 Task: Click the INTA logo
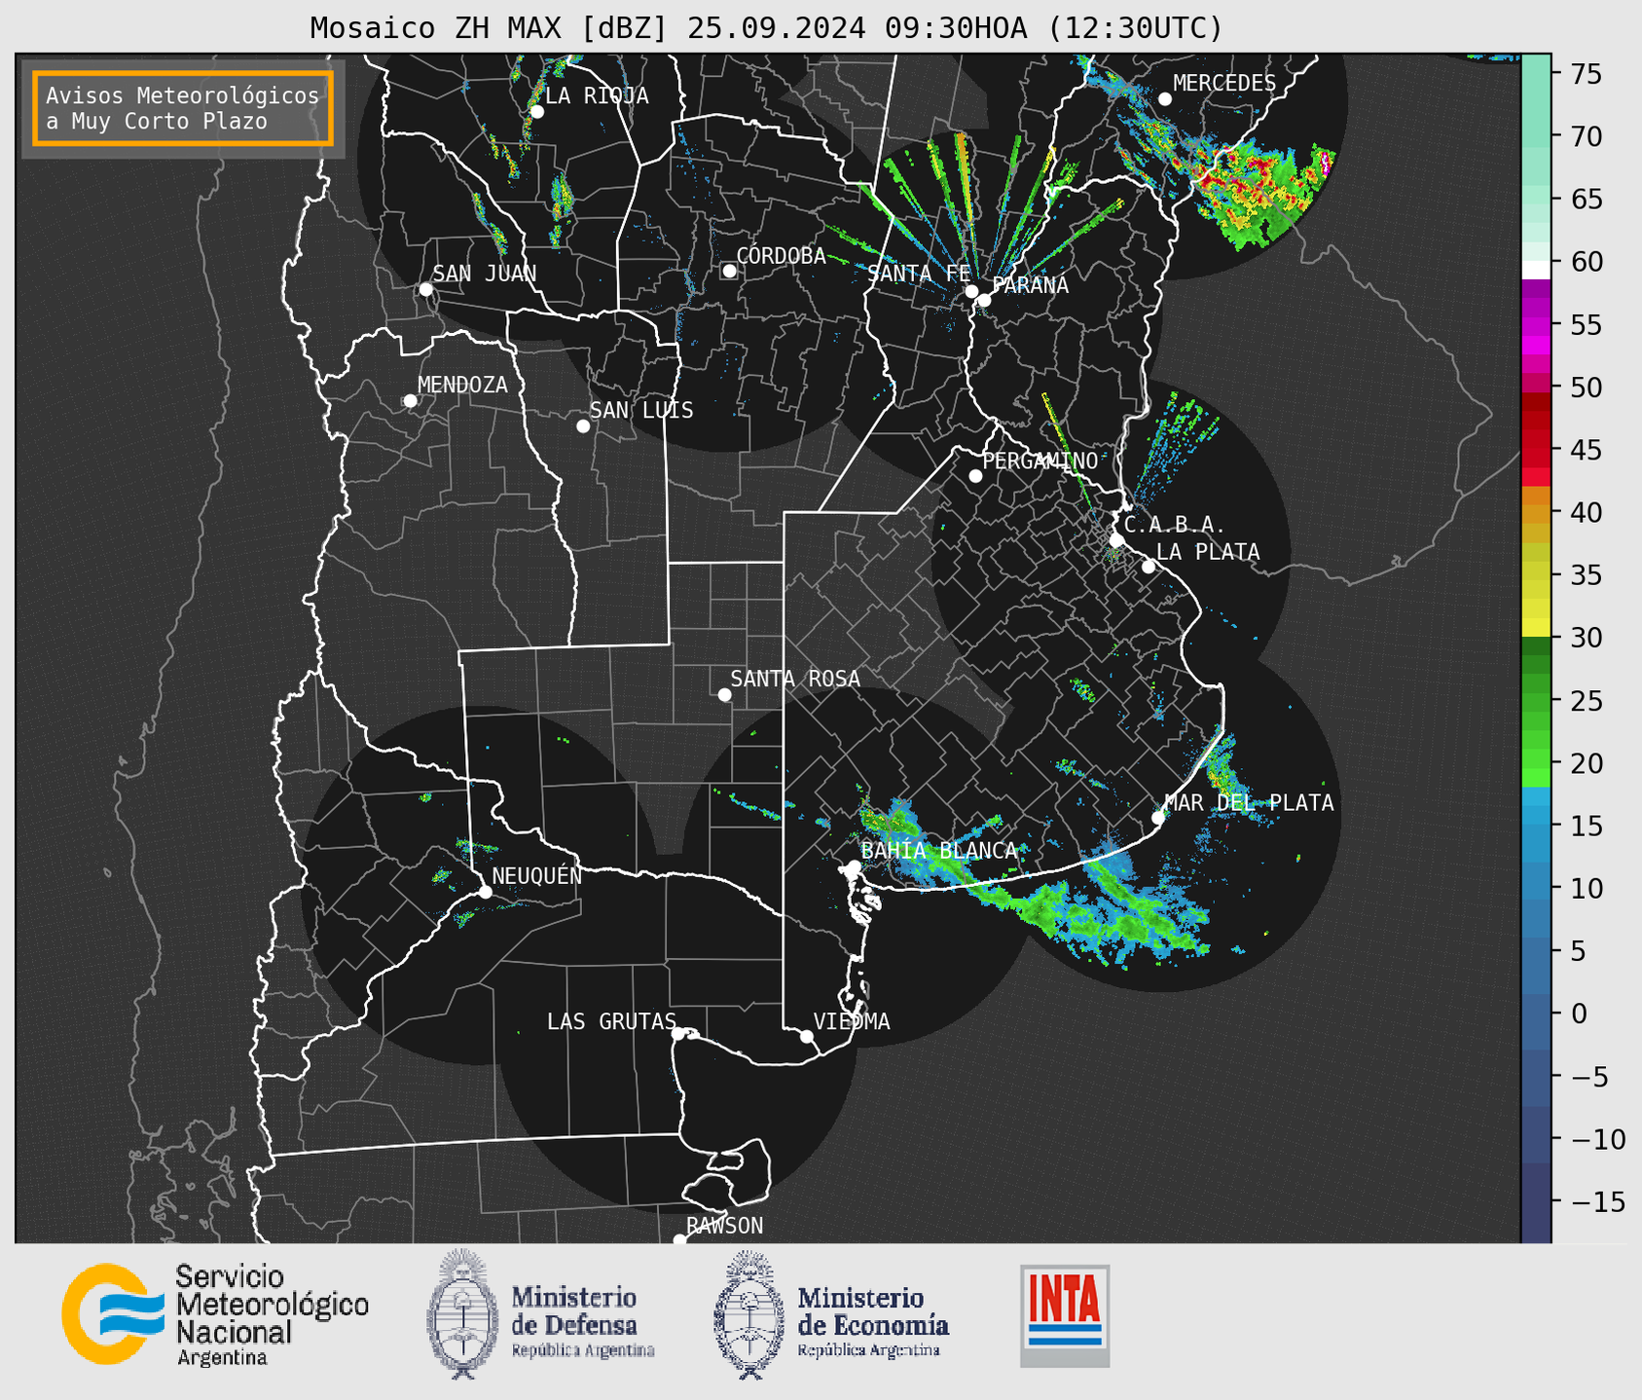pos(1065,1315)
